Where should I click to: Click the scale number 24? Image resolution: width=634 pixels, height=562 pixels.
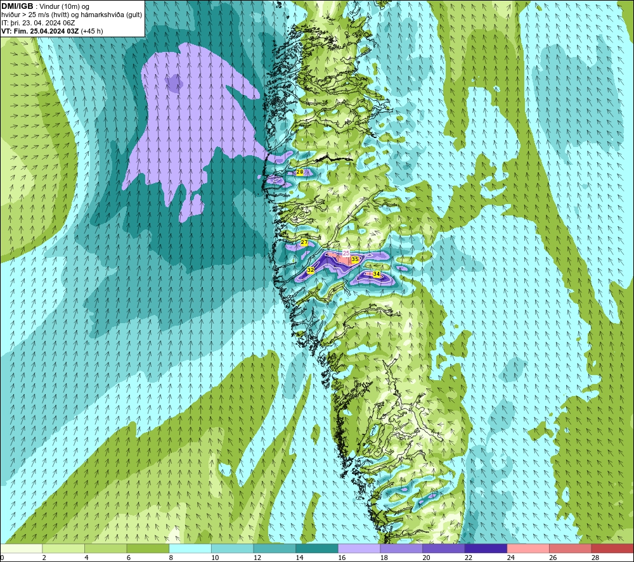(510, 558)
